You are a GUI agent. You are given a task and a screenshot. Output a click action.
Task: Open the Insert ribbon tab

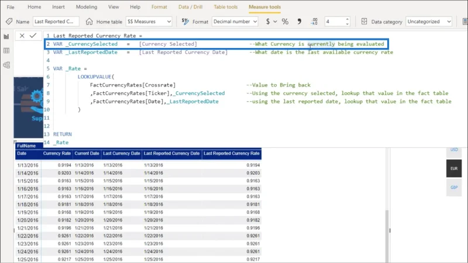(x=58, y=7)
